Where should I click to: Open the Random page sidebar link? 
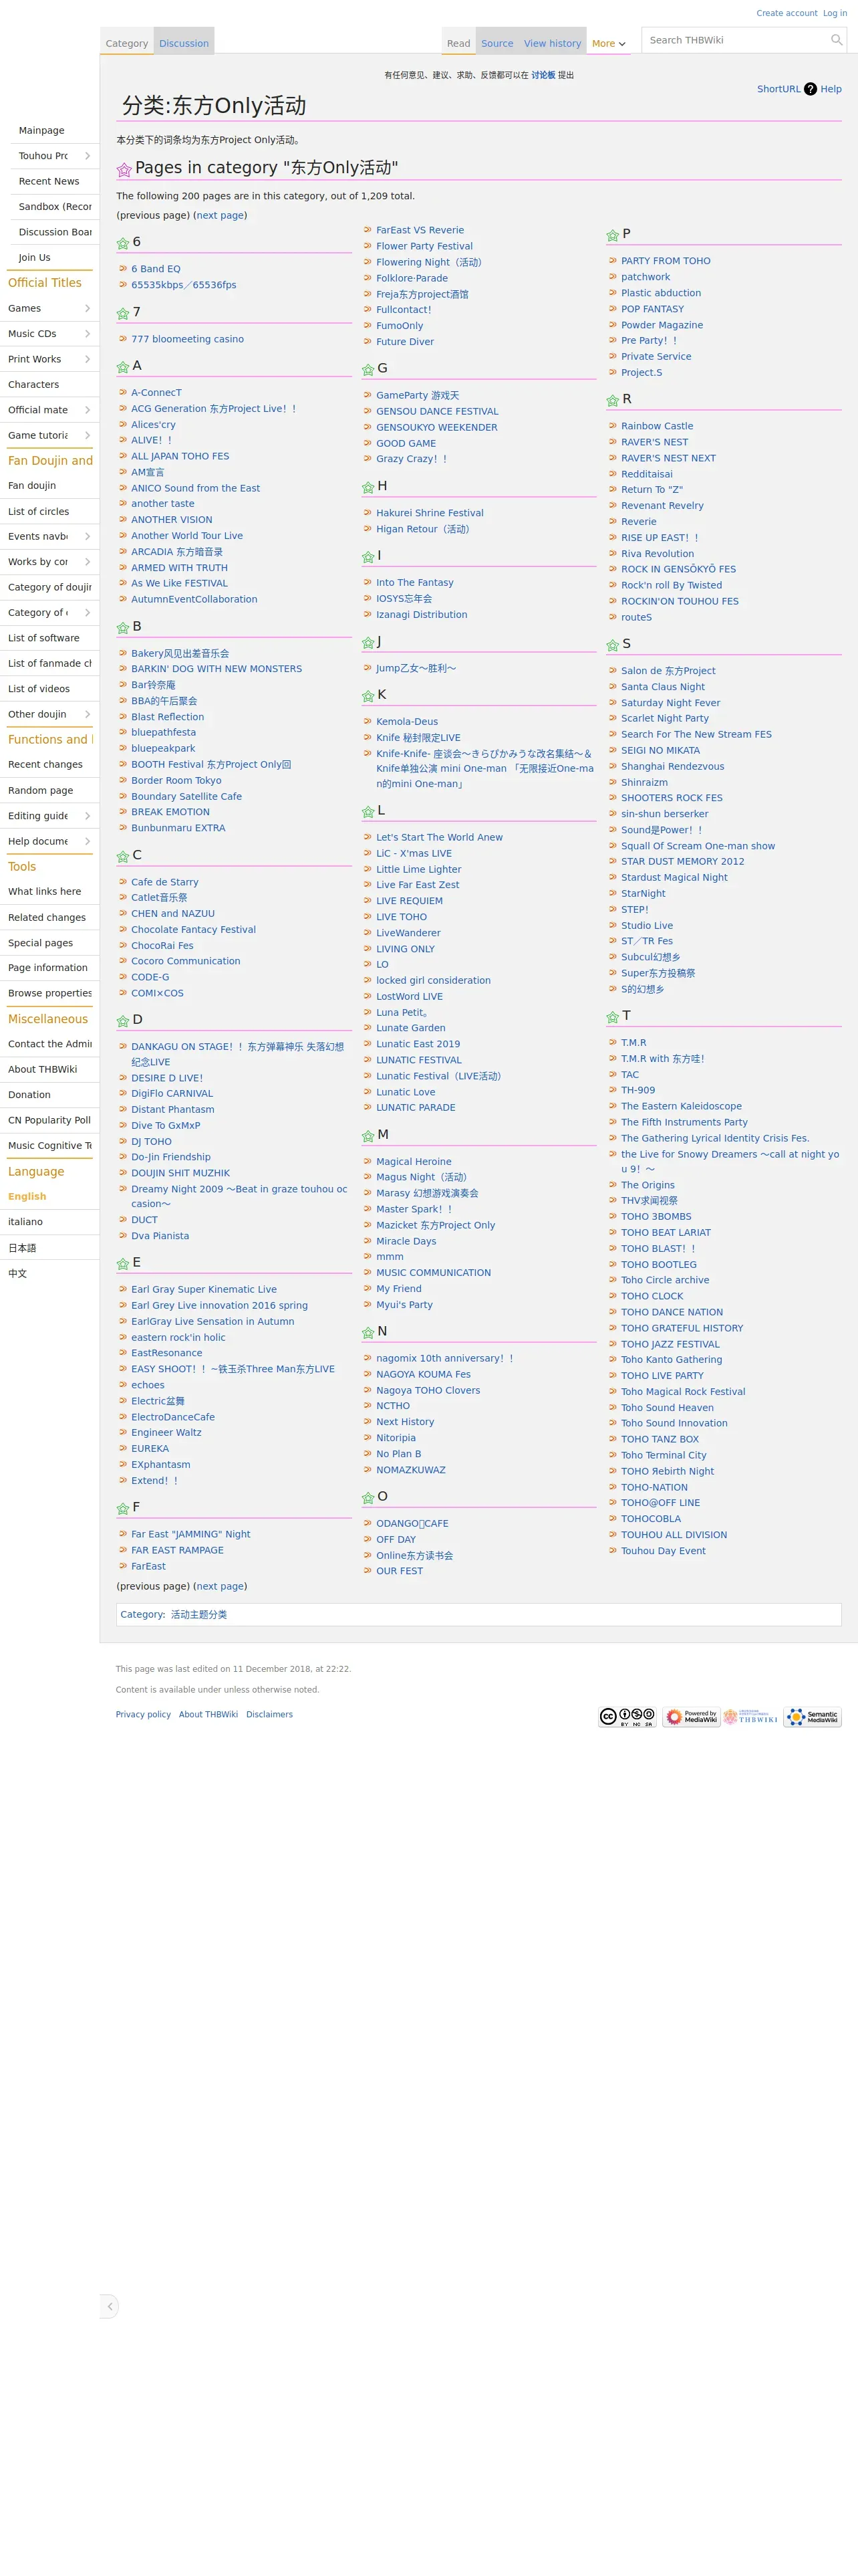(41, 790)
